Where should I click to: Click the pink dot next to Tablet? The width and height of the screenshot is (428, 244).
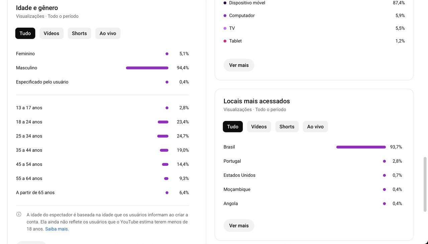[x=225, y=41]
